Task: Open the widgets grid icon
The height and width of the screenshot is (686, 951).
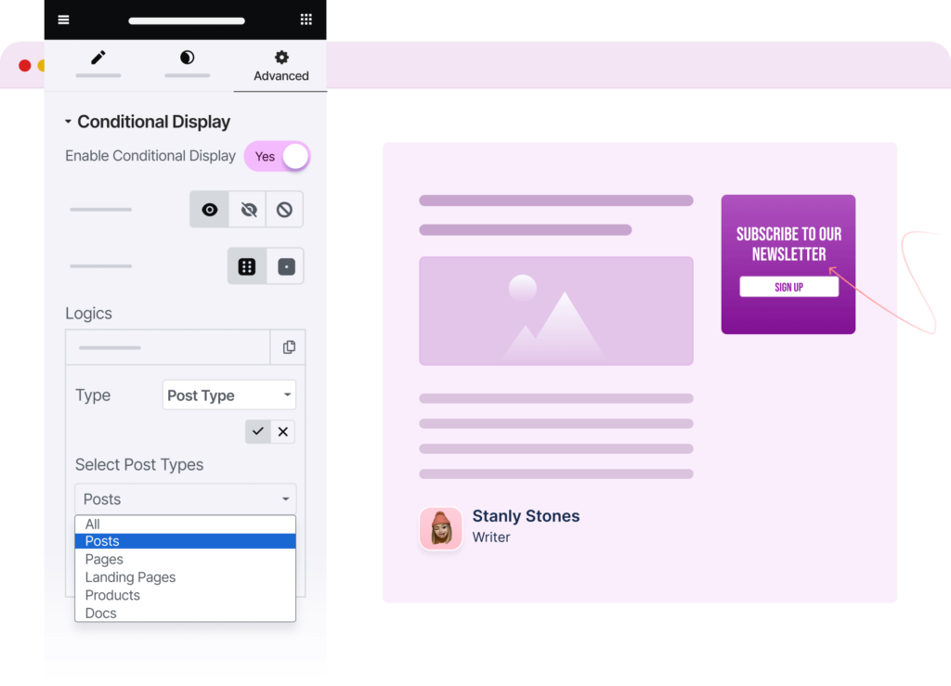Action: [306, 19]
